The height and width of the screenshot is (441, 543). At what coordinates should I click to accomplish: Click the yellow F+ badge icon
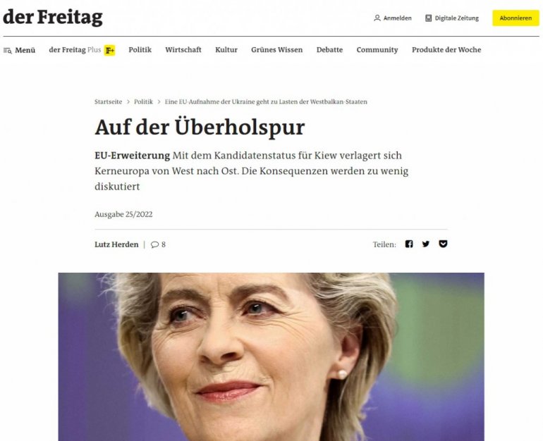click(110, 50)
